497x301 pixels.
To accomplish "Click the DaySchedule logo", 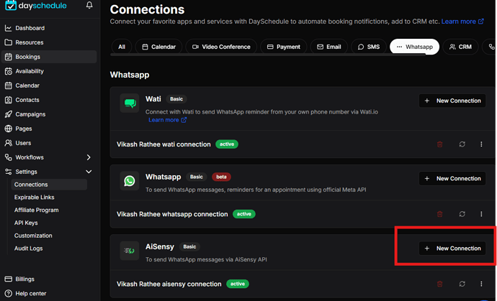I will [x=36, y=6].
